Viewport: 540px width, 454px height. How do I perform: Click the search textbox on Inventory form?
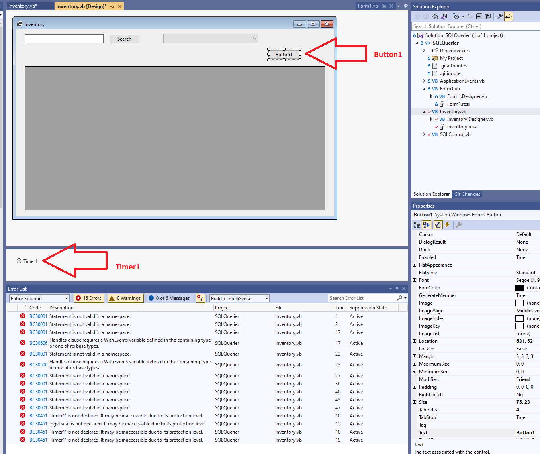click(64, 39)
